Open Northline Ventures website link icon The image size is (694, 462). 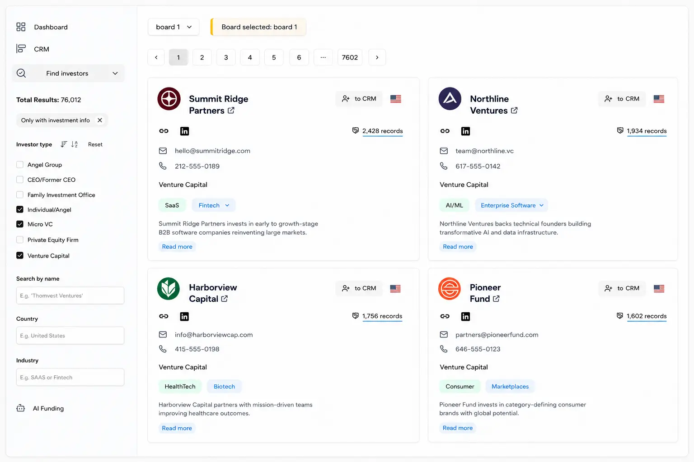(x=445, y=131)
